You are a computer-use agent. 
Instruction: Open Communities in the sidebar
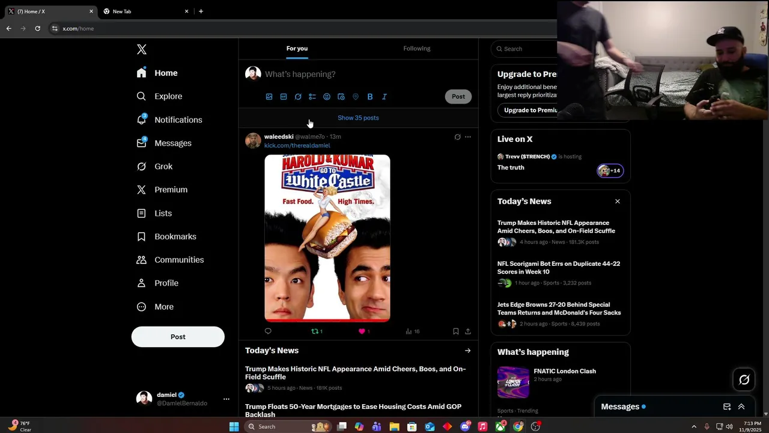click(170, 260)
